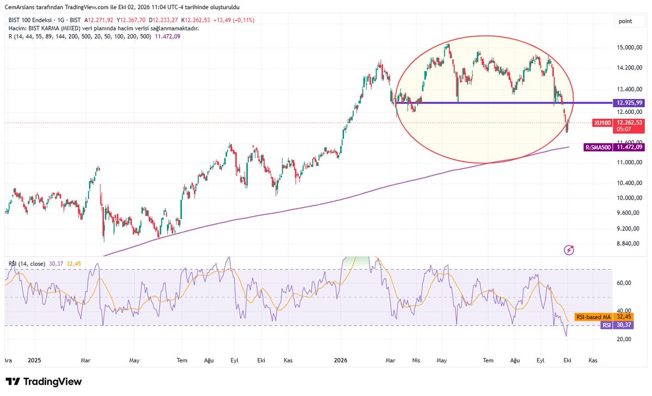Select the Hacim volume data notice line
The image size is (652, 396).
tap(103, 28)
